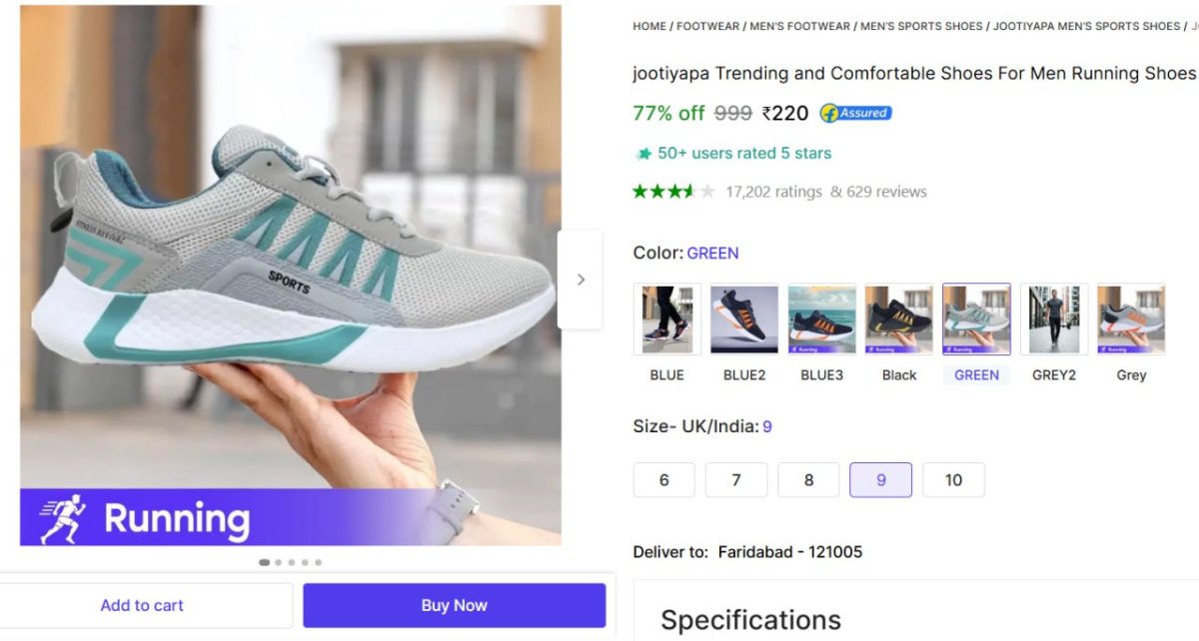The width and height of the screenshot is (1199, 641).
Task: Click the Add to cart button
Action: 142,605
